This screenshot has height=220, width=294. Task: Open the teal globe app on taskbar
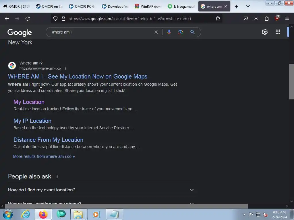coord(61,214)
